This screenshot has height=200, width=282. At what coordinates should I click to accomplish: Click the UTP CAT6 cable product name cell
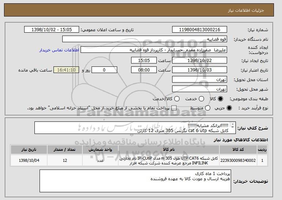tap(169, 160)
